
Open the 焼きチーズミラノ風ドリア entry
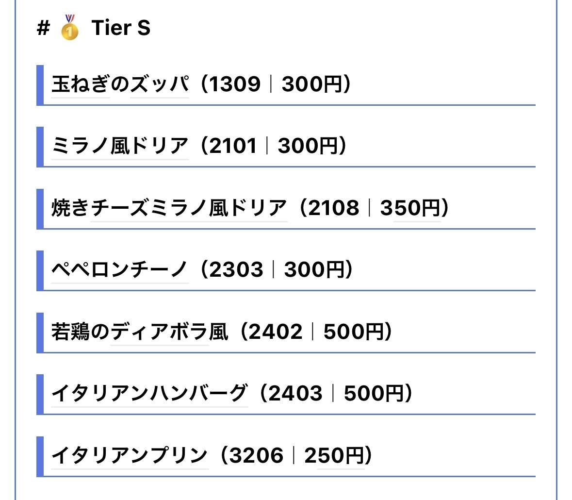point(169,208)
